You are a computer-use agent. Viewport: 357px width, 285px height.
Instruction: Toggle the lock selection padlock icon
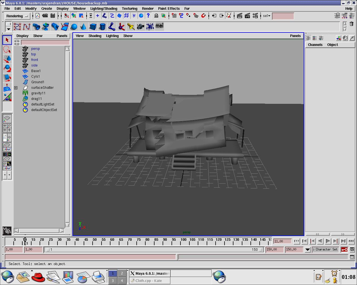[x=156, y=16]
